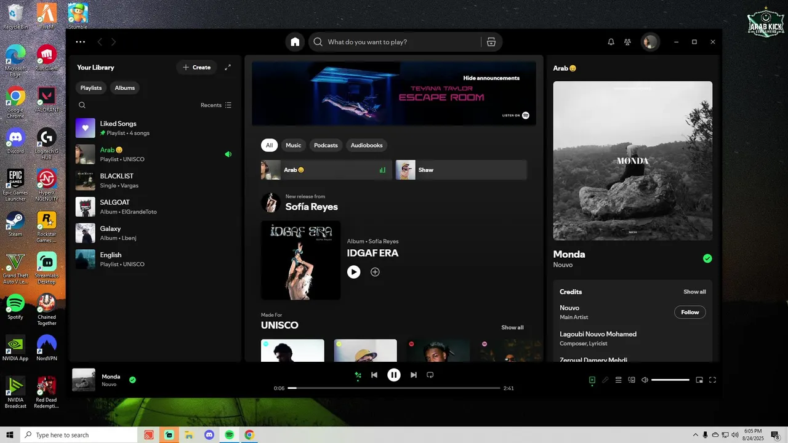This screenshot has height=443, width=788.
Task: Open English playlist in the library
Action: 154,259
